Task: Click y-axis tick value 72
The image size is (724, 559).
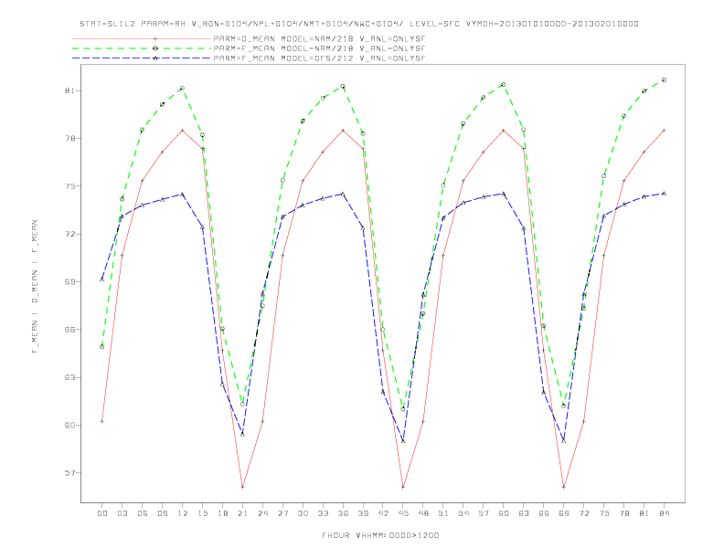Action: [x=69, y=234]
